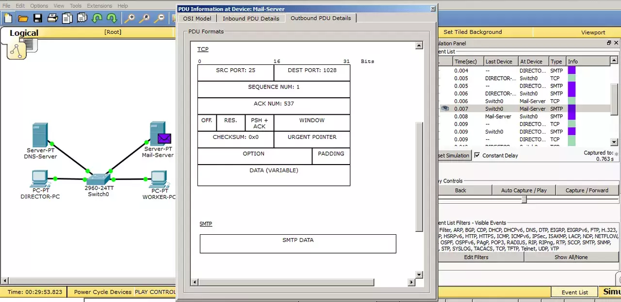Click the Zoom Out magnifier icon

pyautogui.click(x=159, y=18)
